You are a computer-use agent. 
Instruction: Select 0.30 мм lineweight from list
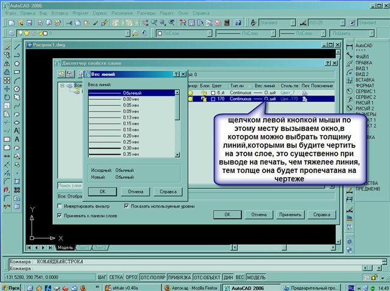(131, 148)
